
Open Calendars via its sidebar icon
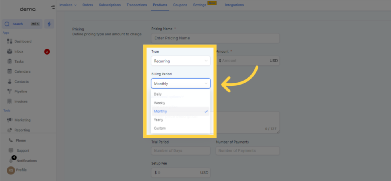(10, 71)
